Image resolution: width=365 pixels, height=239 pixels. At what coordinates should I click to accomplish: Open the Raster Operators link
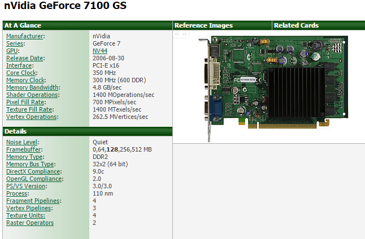click(x=30, y=223)
